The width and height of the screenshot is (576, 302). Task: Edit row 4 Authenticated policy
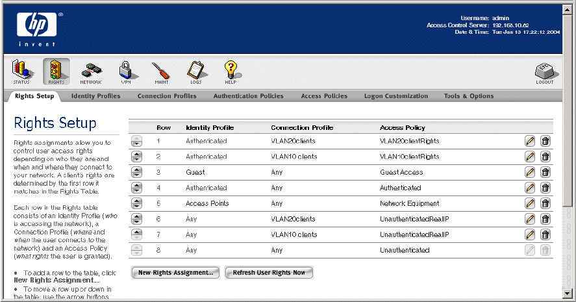pos(530,188)
